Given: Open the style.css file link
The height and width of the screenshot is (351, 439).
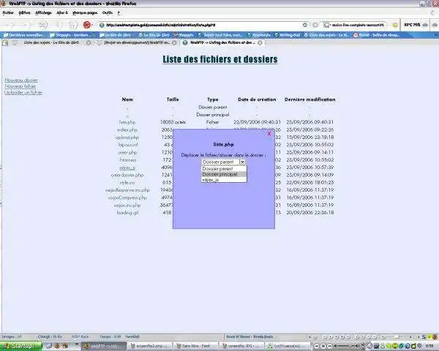Looking at the screenshot, I should coord(127,183).
